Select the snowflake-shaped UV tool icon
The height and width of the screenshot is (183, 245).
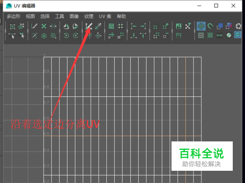pyautogui.click(x=44, y=36)
